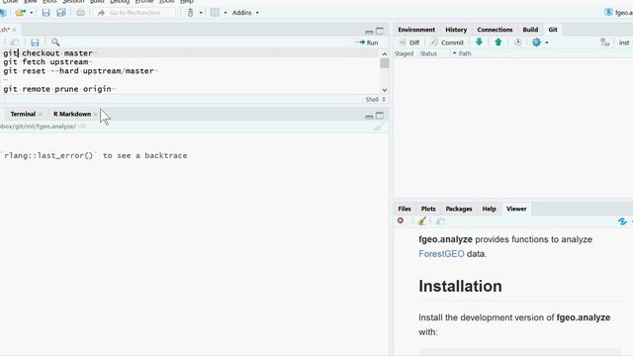Click the Staged column header
This screenshot has height=356, width=633.
click(404, 53)
